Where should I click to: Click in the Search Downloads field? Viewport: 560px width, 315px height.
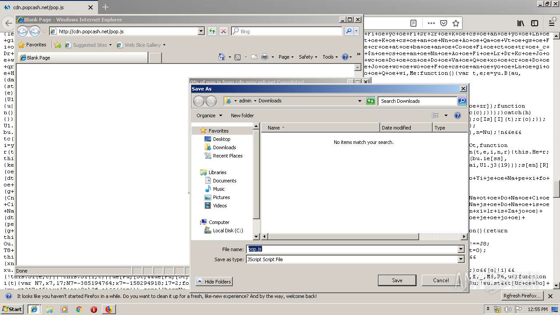point(418,101)
